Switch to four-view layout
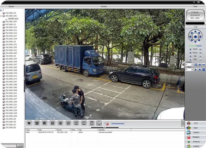The width and height of the screenshot is (206, 148). tap(37, 123)
